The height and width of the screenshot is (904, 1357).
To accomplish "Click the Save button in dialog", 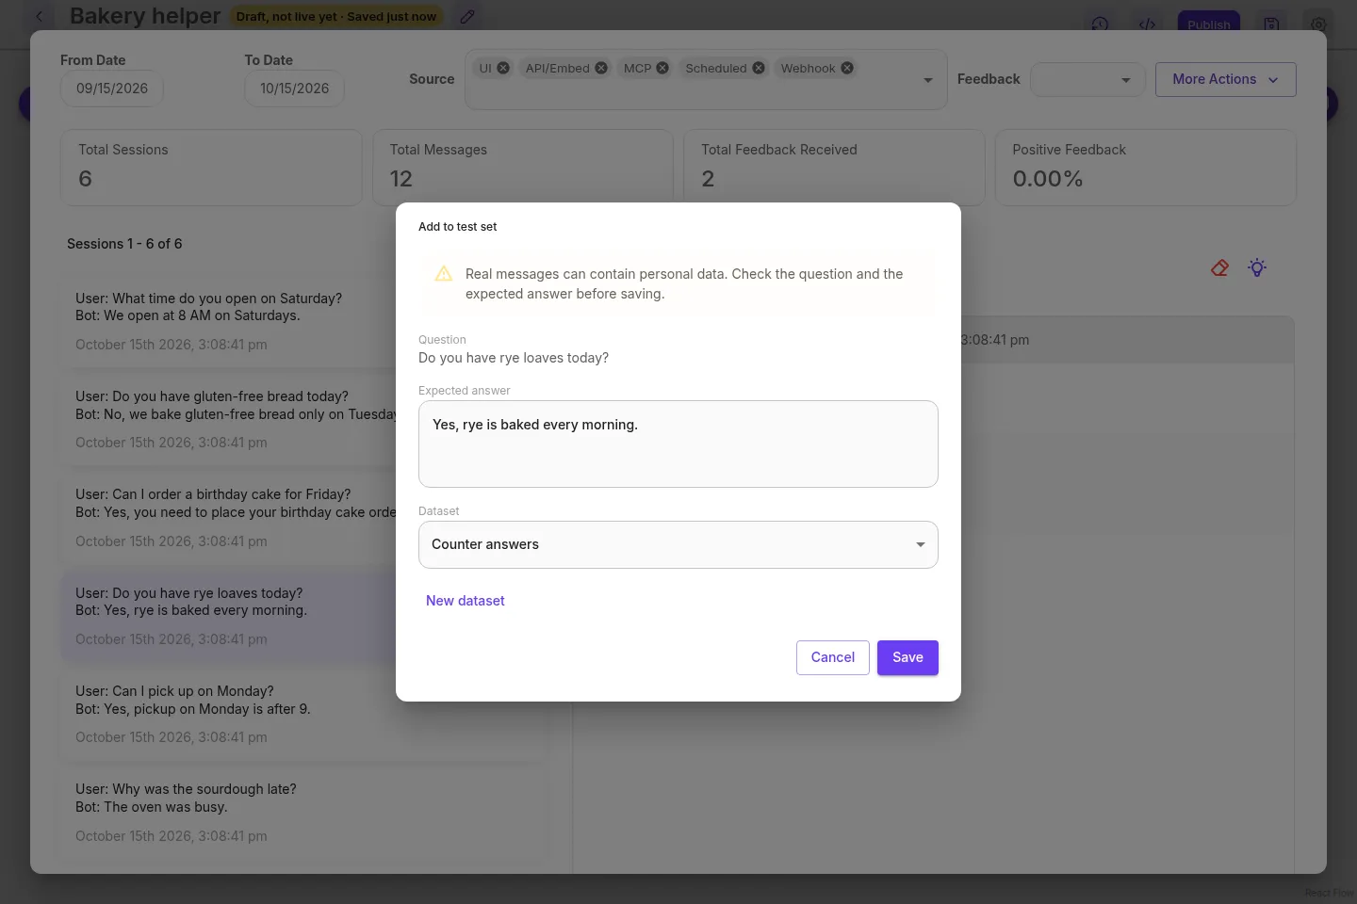I will [907, 657].
